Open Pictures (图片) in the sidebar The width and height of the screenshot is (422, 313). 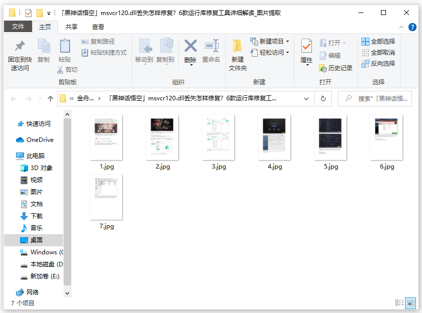point(32,192)
